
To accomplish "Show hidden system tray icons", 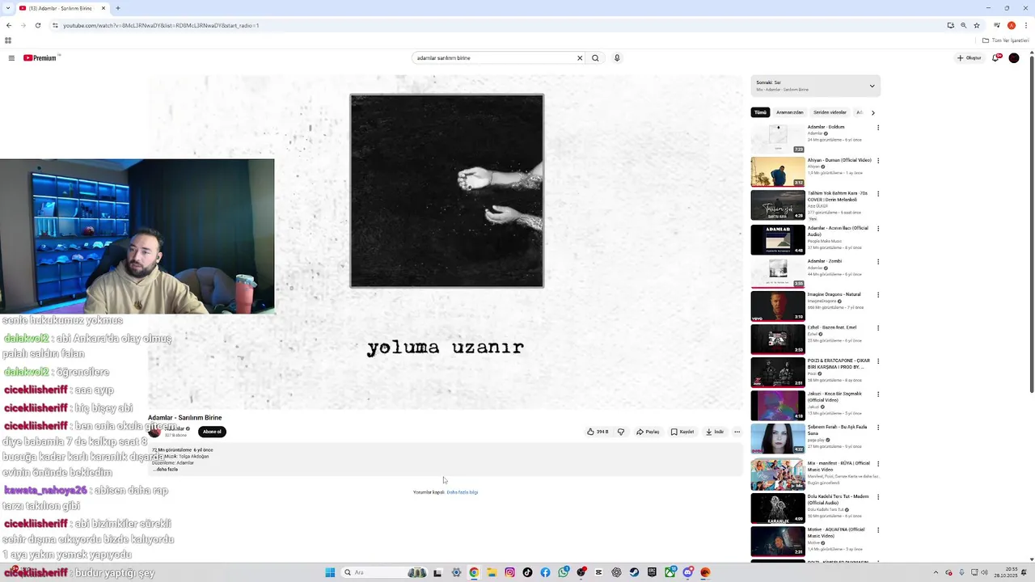I will coord(937,572).
